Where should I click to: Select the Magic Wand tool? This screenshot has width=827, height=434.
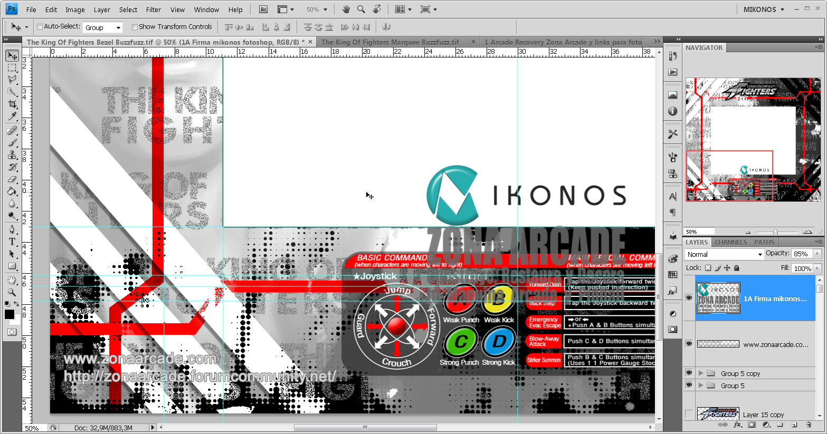12,92
